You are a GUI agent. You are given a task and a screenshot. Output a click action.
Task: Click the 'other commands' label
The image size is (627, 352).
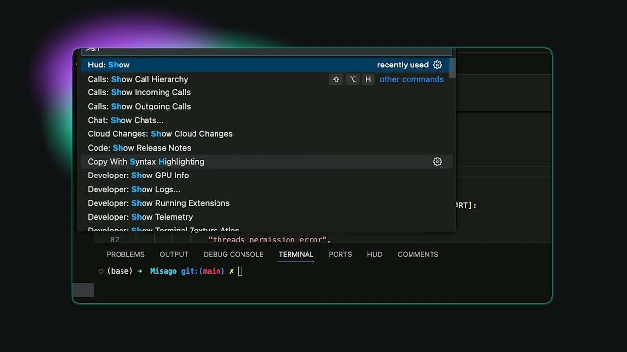pos(411,79)
